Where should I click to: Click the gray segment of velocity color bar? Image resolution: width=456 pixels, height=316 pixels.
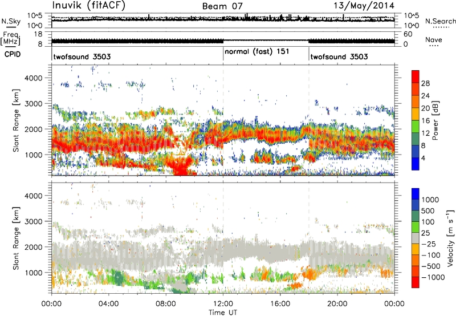click(416, 238)
